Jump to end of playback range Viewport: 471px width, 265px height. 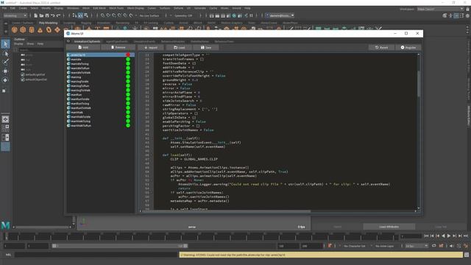[x=466, y=236]
